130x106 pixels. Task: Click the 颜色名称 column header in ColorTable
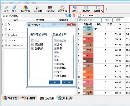pyautogui.click(x=88, y=24)
